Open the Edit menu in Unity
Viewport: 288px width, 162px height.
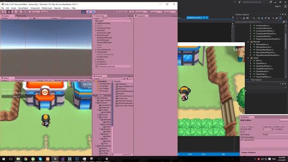(x=7, y=8)
